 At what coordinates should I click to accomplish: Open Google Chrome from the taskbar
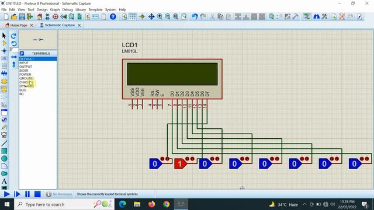[166, 204]
